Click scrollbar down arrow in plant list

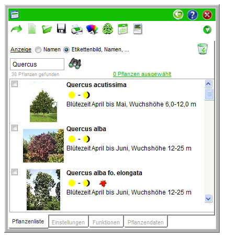click(209, 199)
